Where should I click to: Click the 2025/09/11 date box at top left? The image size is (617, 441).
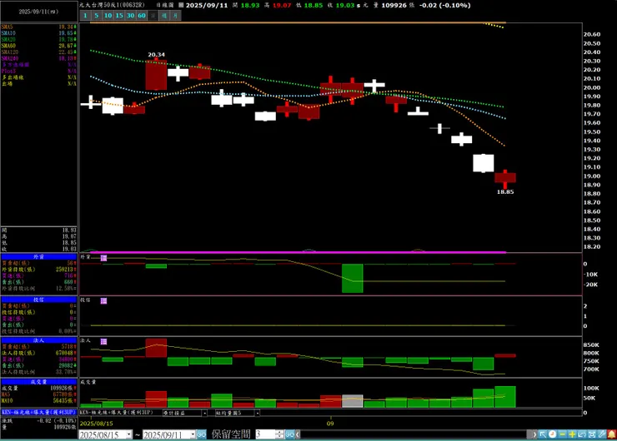pos(39,12)
